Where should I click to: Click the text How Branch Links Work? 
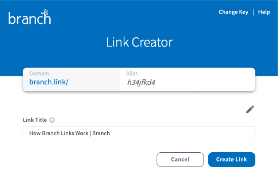[x=59, y=133]
